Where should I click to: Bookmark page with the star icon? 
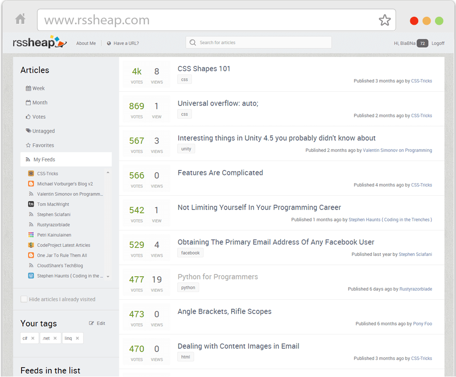384,20
